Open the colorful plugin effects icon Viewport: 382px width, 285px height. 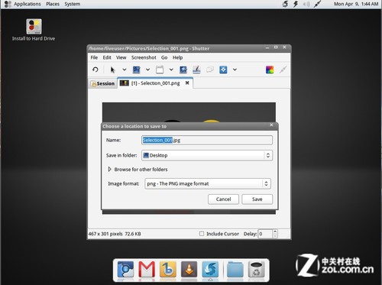coord(270,70)
